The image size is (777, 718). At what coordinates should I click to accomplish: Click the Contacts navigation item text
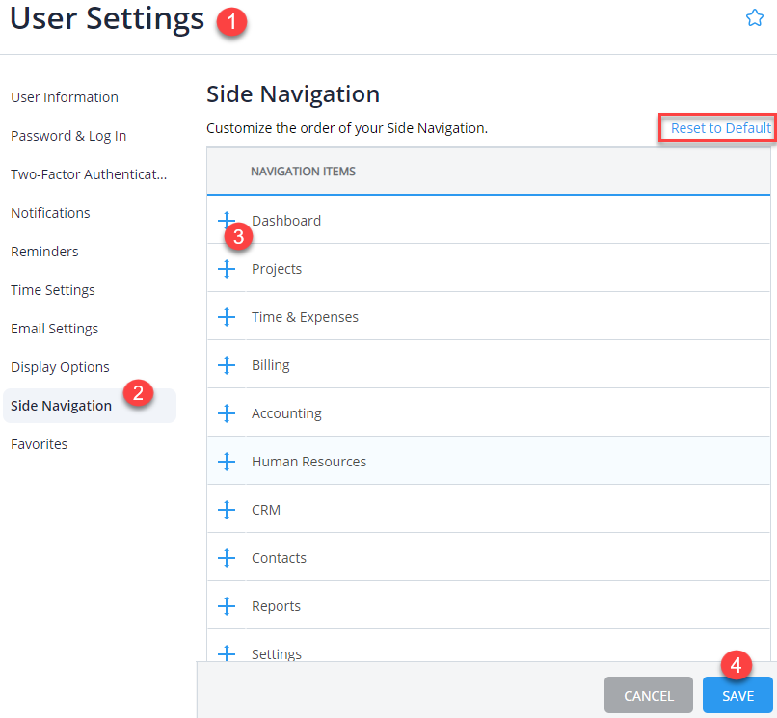tap(279, 557)
